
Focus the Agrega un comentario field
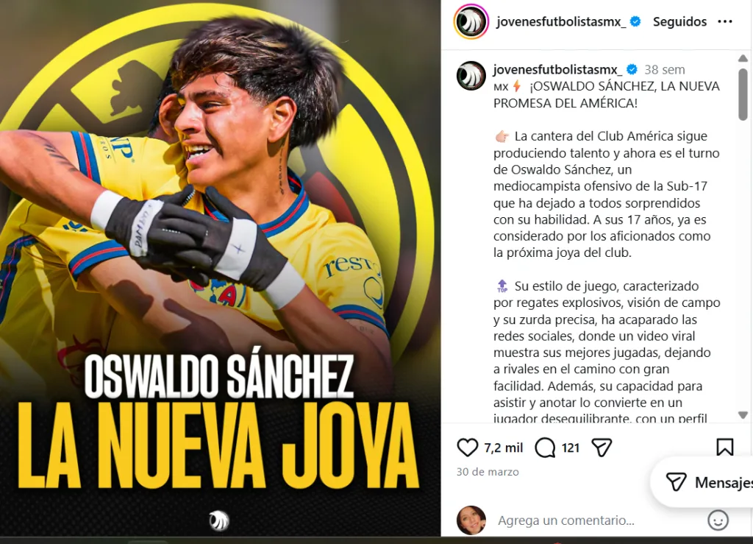565,520
